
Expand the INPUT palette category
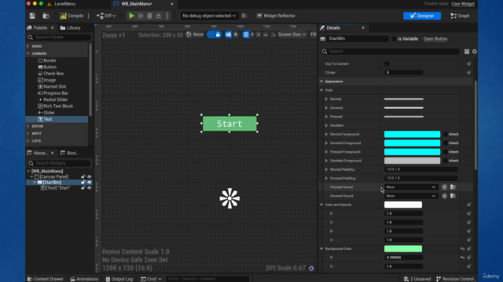(28, 133)
